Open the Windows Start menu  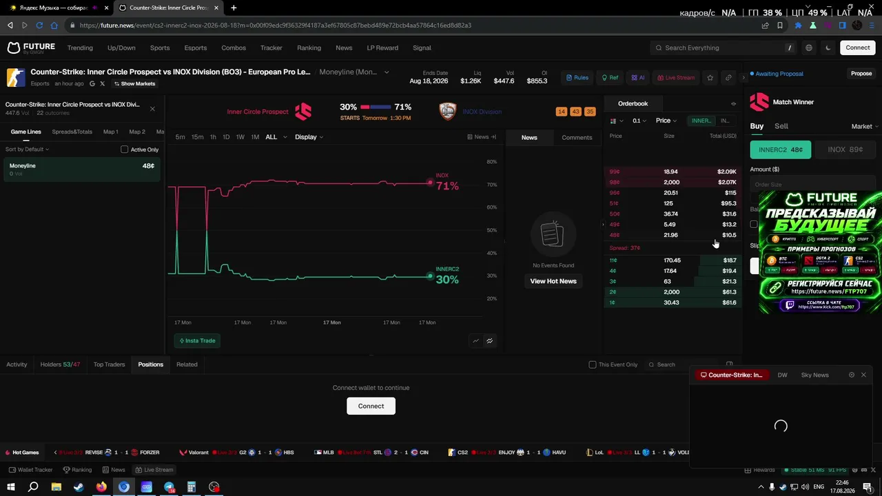(11, 487)
